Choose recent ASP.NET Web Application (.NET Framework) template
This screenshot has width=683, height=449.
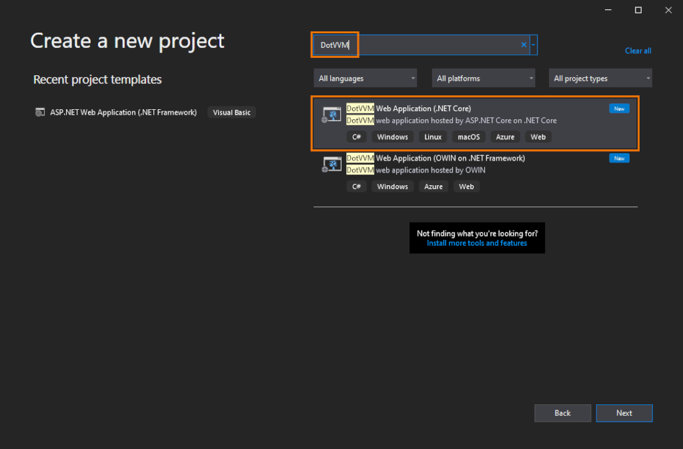[x=123, y=113]
